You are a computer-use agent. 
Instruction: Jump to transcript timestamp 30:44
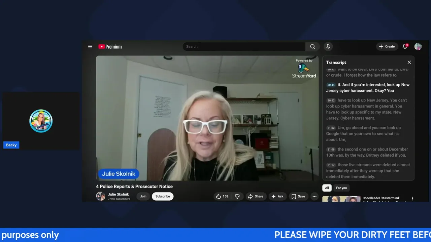pyautogui.click(x=331, y=85)
